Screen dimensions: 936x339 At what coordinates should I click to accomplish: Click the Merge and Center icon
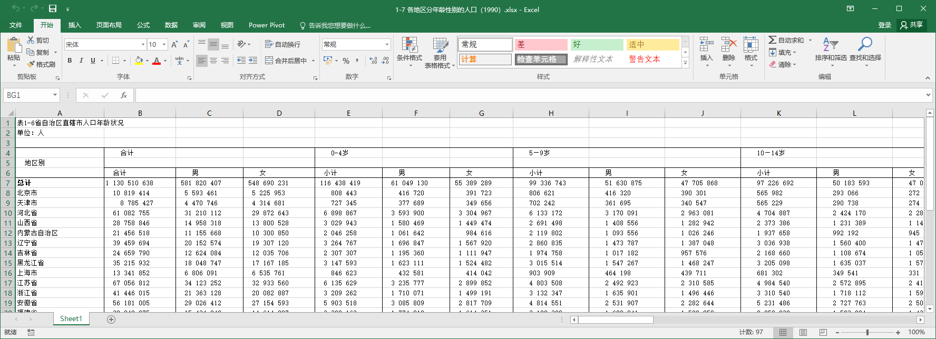tap(269, 61)
